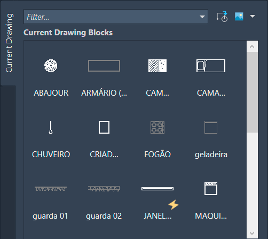The height and width of the screenshot is (239, 268).
Task: Choose the CRIAD... block icon
Action: point(104,127)
